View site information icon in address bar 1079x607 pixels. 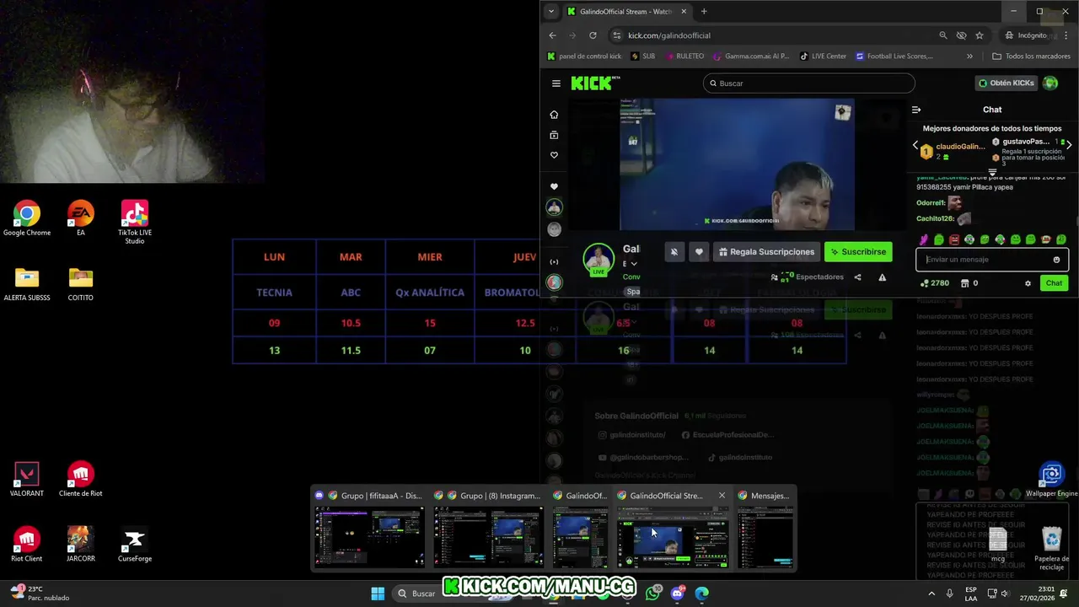click(x=617, y=35)
